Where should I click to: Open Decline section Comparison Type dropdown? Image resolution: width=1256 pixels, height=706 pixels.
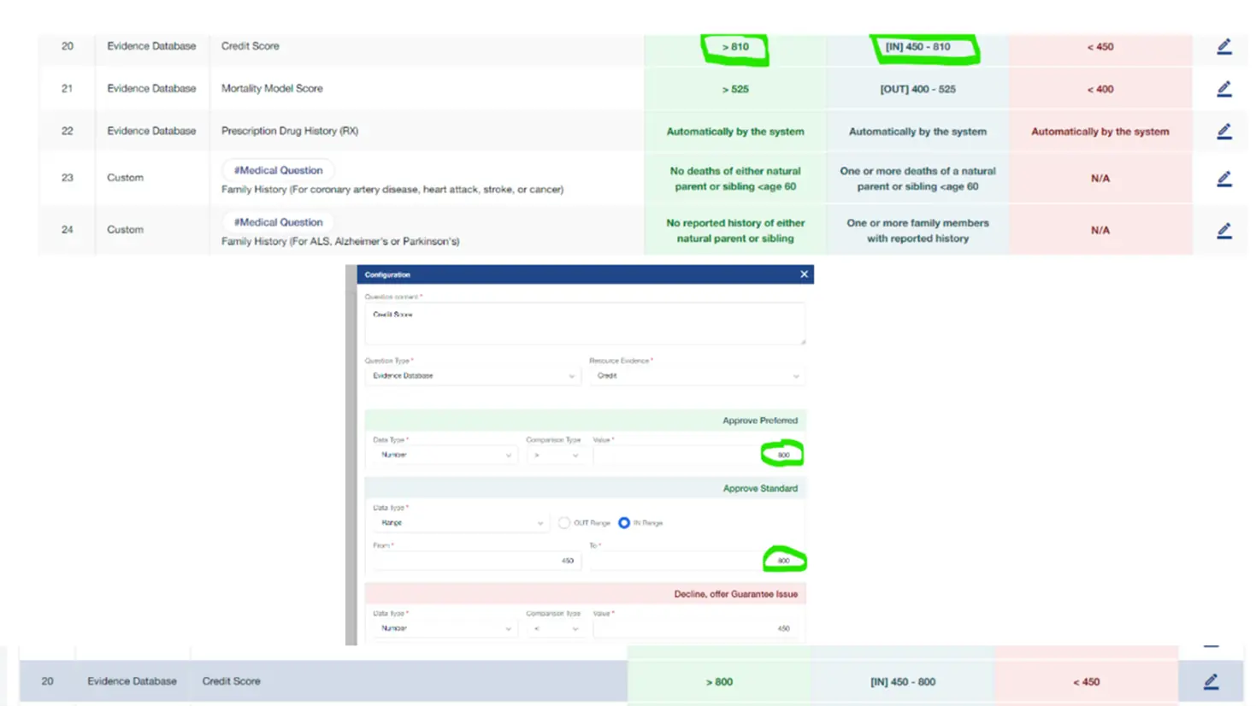pyautogui.click(x=554, y=629)
